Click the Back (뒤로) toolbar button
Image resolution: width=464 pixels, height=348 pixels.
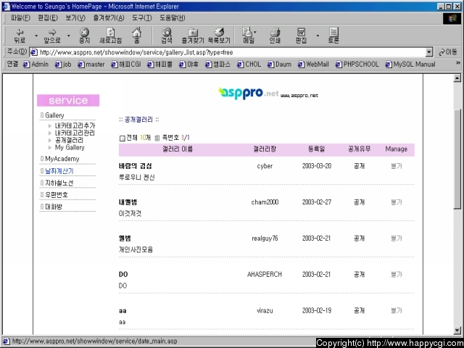pos(20,36)
